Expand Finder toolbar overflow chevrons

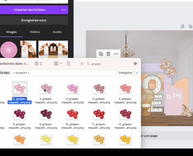click(x=82, y=64)
